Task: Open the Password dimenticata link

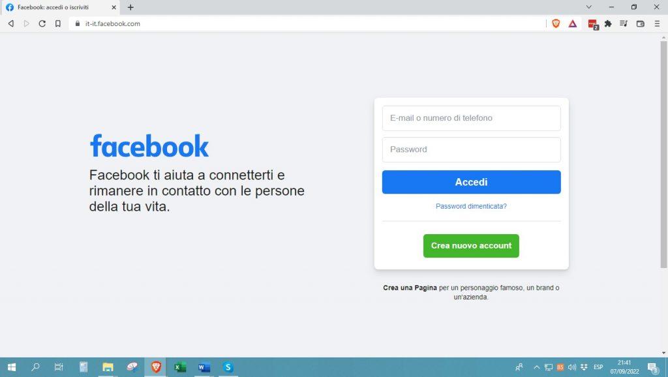Action: 471,205
